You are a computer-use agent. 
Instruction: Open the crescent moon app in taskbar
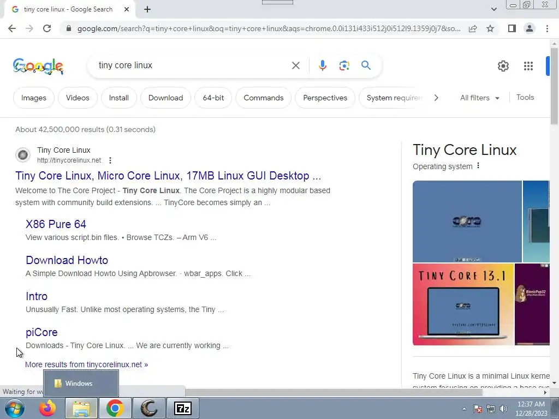coord(149,408)
